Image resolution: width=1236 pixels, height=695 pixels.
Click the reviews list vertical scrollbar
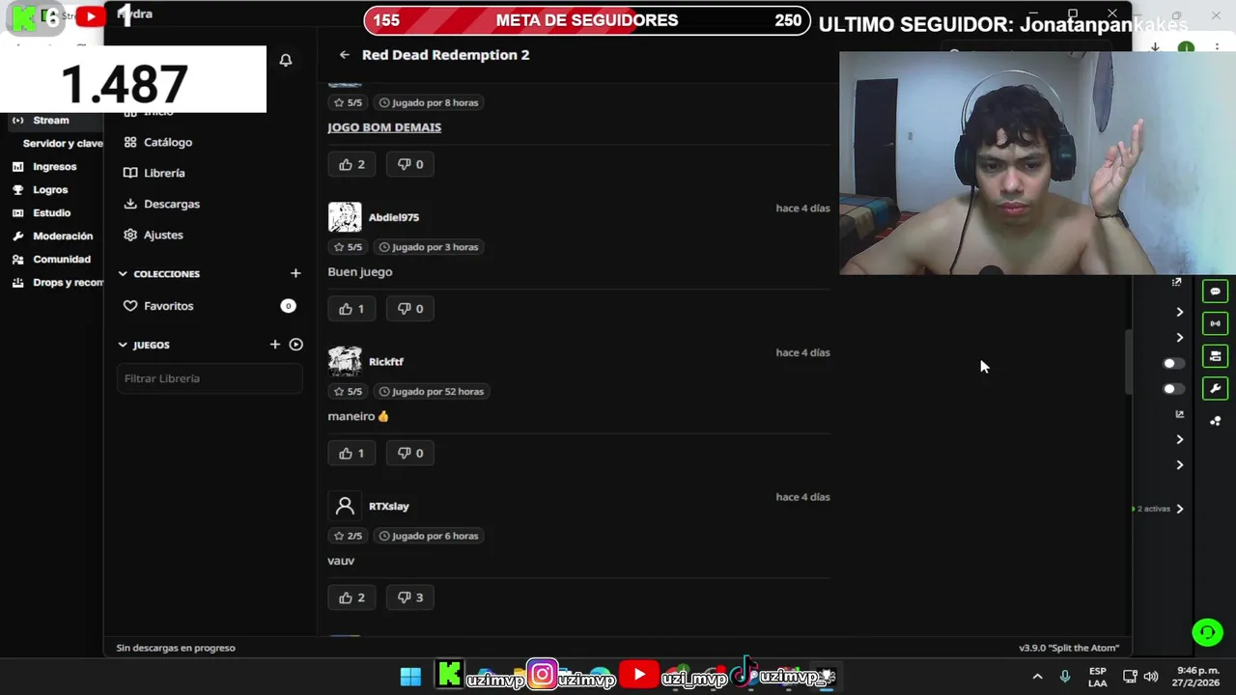click(1127, 362)
